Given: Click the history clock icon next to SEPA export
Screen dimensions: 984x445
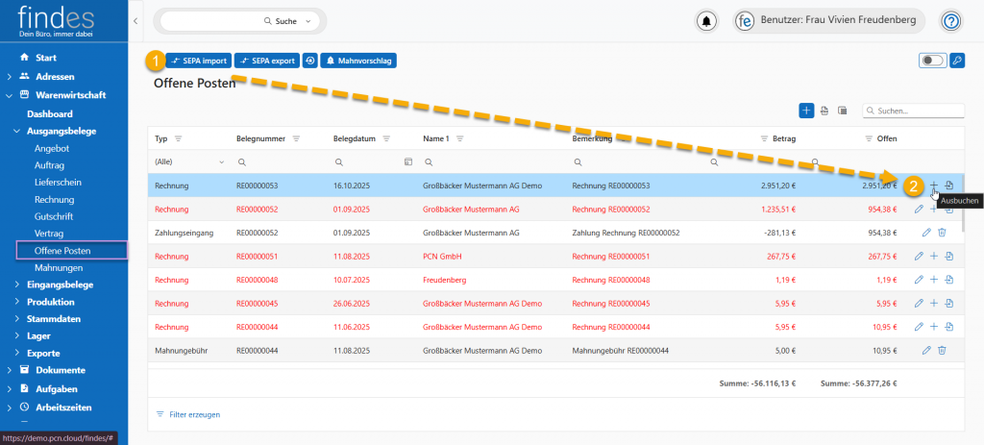Looking at the screenshot, I should (x=309, y=61).
